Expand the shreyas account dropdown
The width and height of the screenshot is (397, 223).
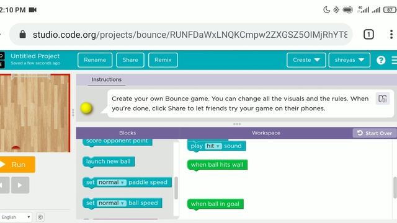(x=349, y=60)
